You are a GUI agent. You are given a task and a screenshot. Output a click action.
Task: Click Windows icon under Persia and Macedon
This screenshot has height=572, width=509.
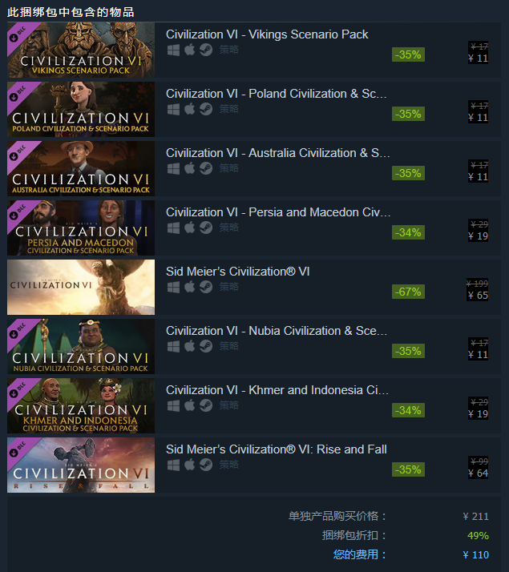pyautogui.click(x=173, y=228)
